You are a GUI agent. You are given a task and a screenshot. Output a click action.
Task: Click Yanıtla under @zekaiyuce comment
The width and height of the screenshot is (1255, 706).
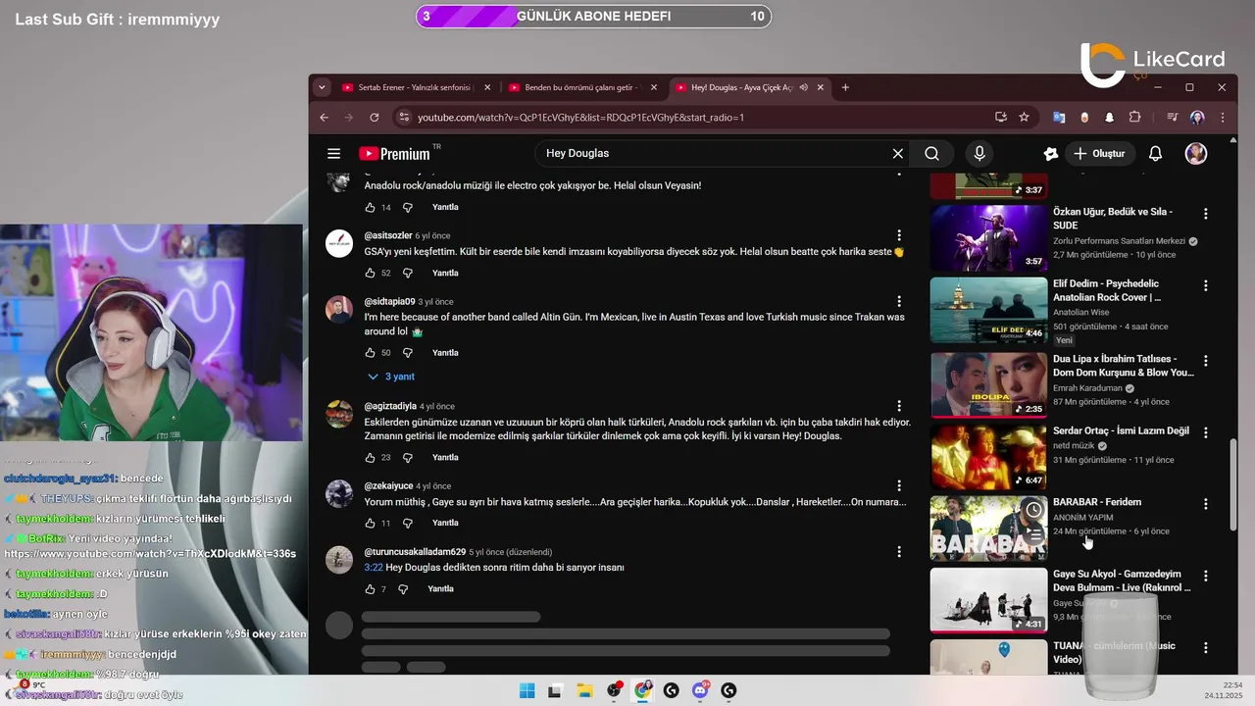pos(445,523)
